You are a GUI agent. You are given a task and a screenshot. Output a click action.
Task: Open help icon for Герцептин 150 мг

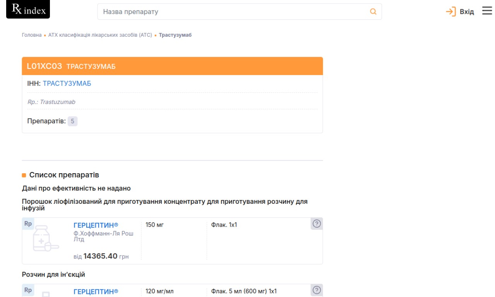(x=317, y=224)
